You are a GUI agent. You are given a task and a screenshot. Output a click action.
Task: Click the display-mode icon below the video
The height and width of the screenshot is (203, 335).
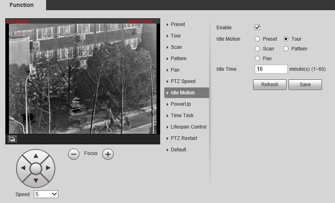(x=12, y=139)
